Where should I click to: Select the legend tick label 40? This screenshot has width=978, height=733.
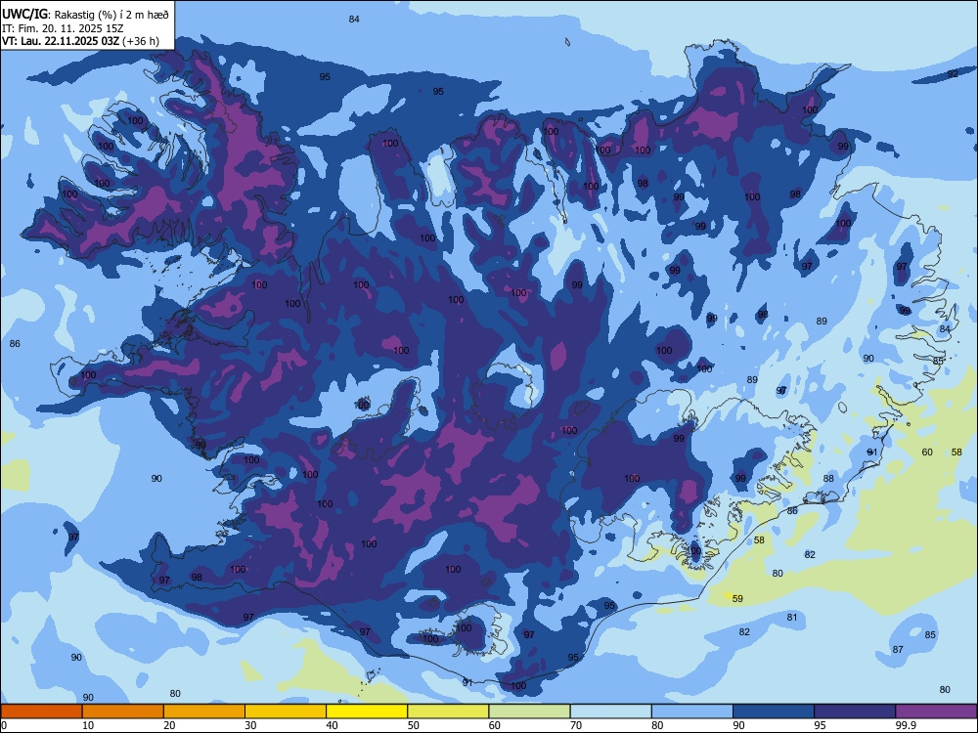point(333,725)
